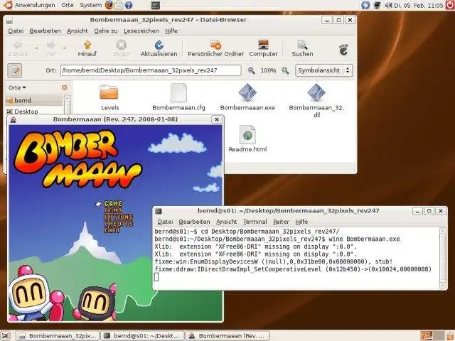This screenshot has width=455, height=341.
Task: Open Datei menu in file browser
Action: [16, 31]
